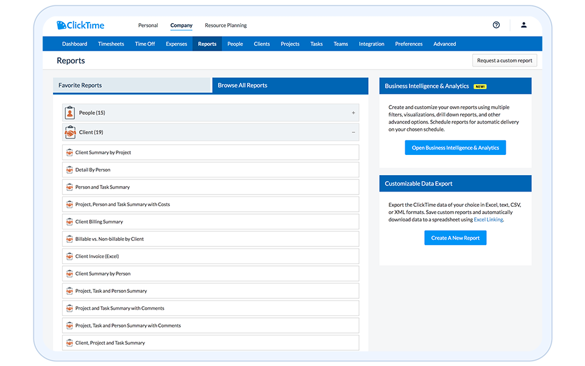The width and height of the screenshot is (585, 366).
Task: Click the Client category handshake icon
Action: click(70, 132)
